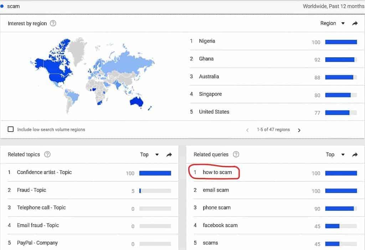Click previous page arrow for regions
365x250 pixels.
247,130
